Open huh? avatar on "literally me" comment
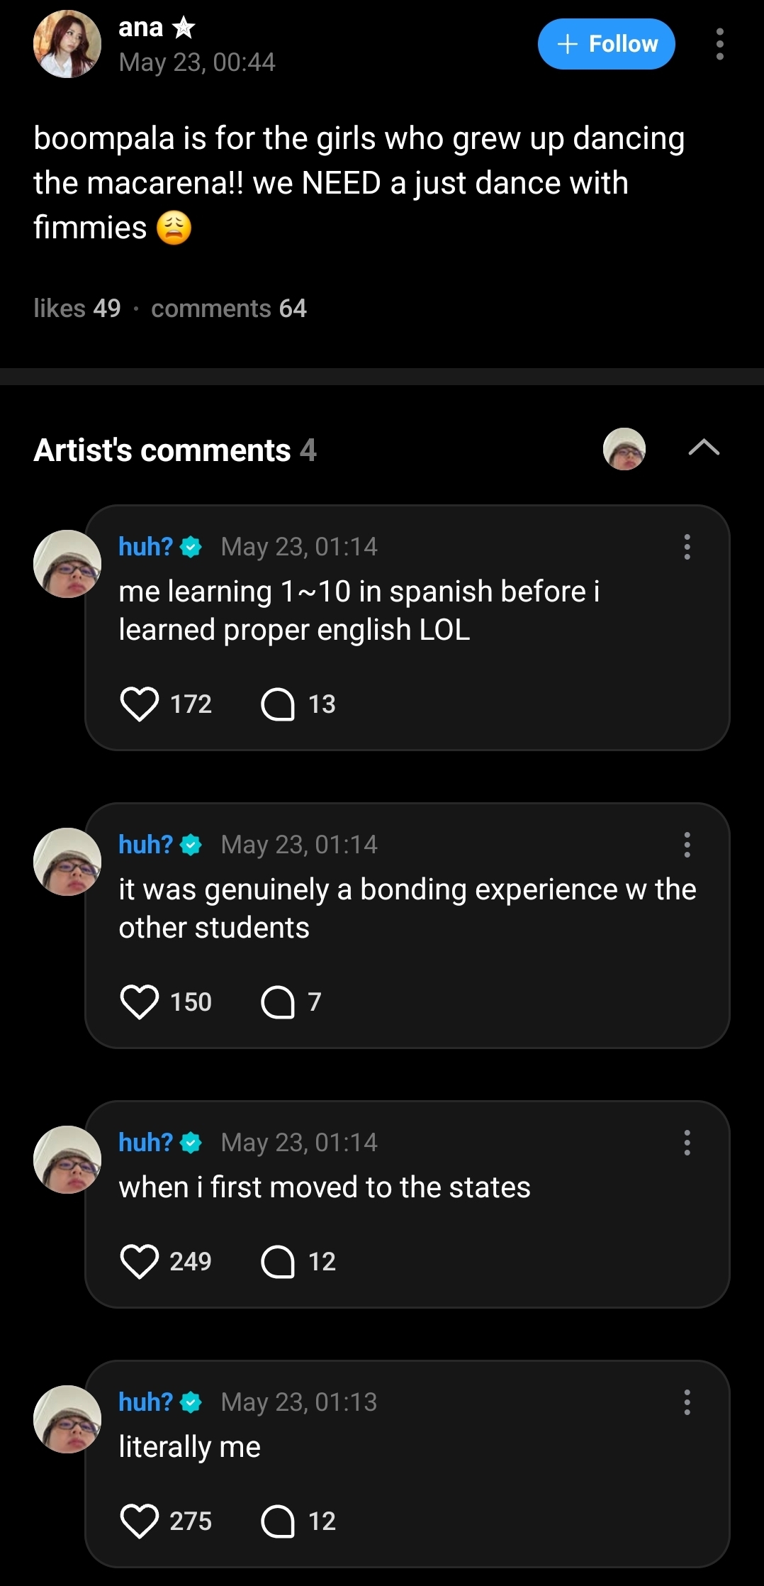The image size is (764, 1586). point(67,1419)
